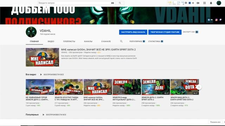Image resolution: width=225 pixels, height=126 pixels.
Task: Click the subscriber count under VDAHIL
Action: point(47,34)
